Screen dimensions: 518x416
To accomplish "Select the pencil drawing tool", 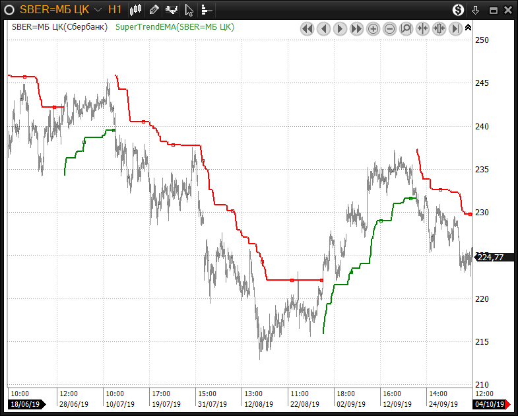I will pos(154,10).
